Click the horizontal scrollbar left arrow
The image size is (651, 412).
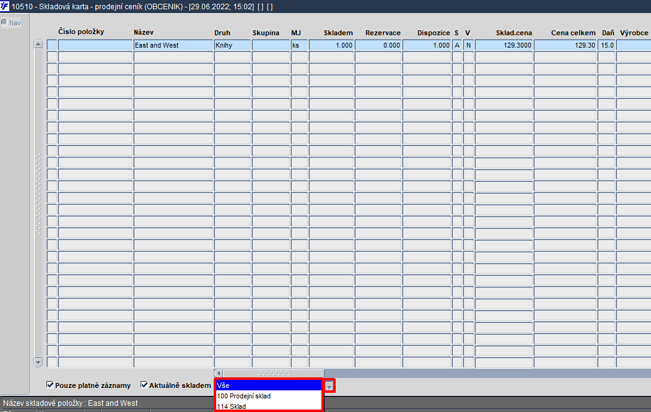click(219, 374)
